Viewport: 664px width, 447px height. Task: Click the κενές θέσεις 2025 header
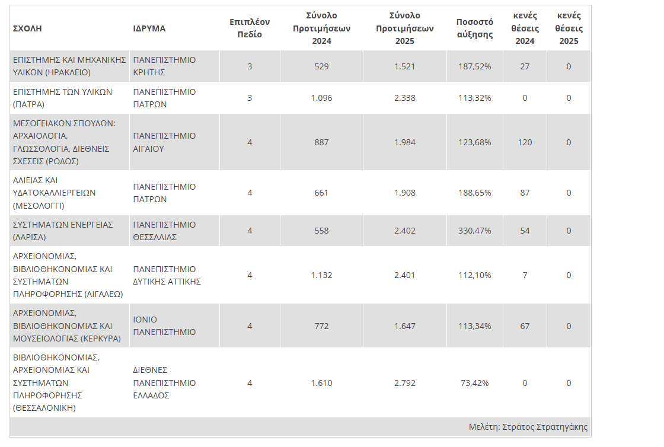coord(569,28)
